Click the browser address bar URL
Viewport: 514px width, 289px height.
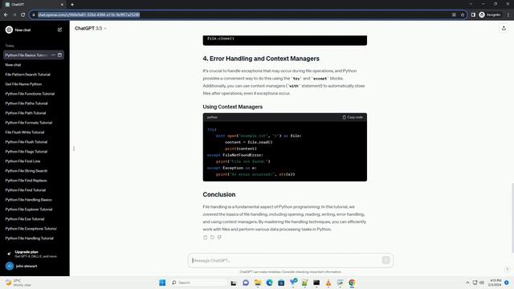[89, 14]
